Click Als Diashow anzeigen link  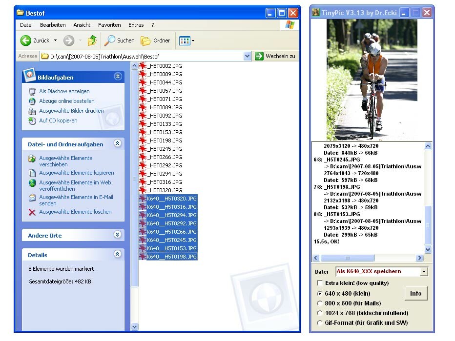[64, 91]
